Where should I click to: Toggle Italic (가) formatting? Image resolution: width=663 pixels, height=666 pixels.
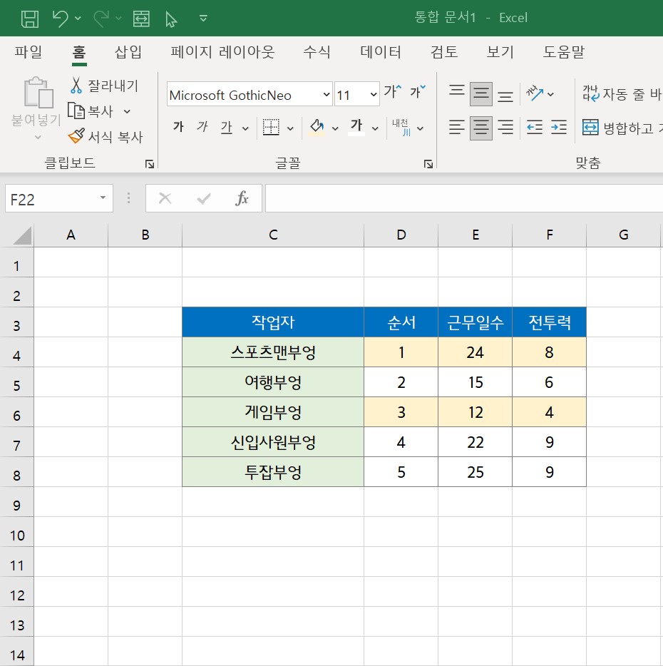202,127
